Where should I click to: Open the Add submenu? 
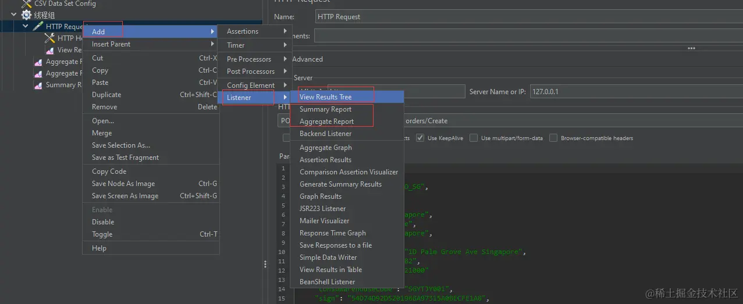point(150,31)
